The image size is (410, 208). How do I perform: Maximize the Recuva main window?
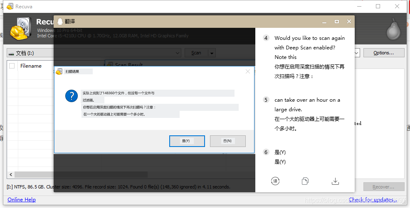(x=378, y=6)
